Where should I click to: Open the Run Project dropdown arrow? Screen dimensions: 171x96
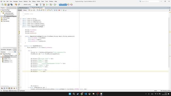tap(49, 5)
